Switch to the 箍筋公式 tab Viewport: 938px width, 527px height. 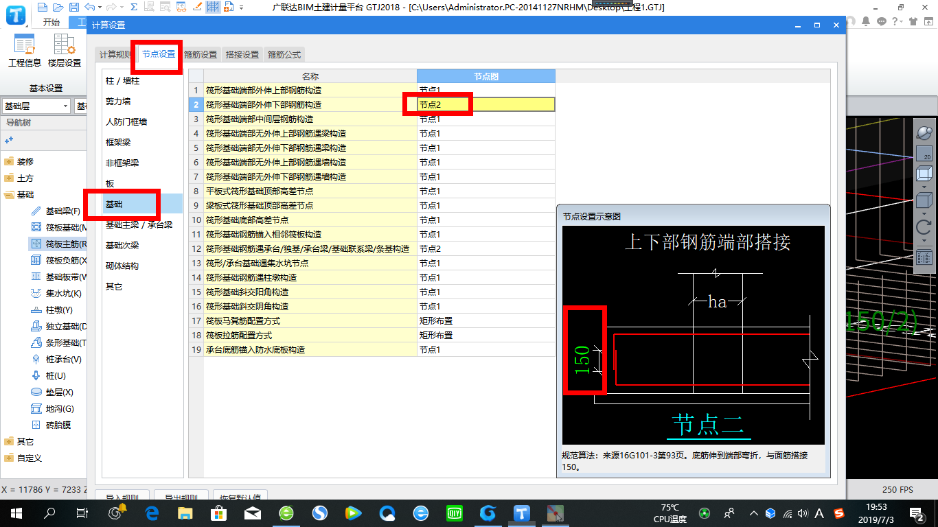284,54
